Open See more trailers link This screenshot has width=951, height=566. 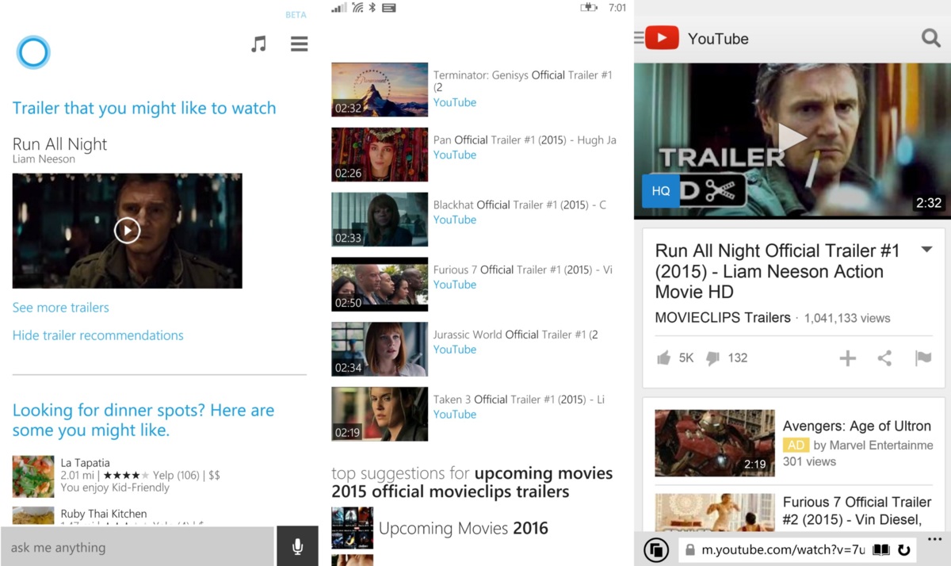(x=61, y=308)
